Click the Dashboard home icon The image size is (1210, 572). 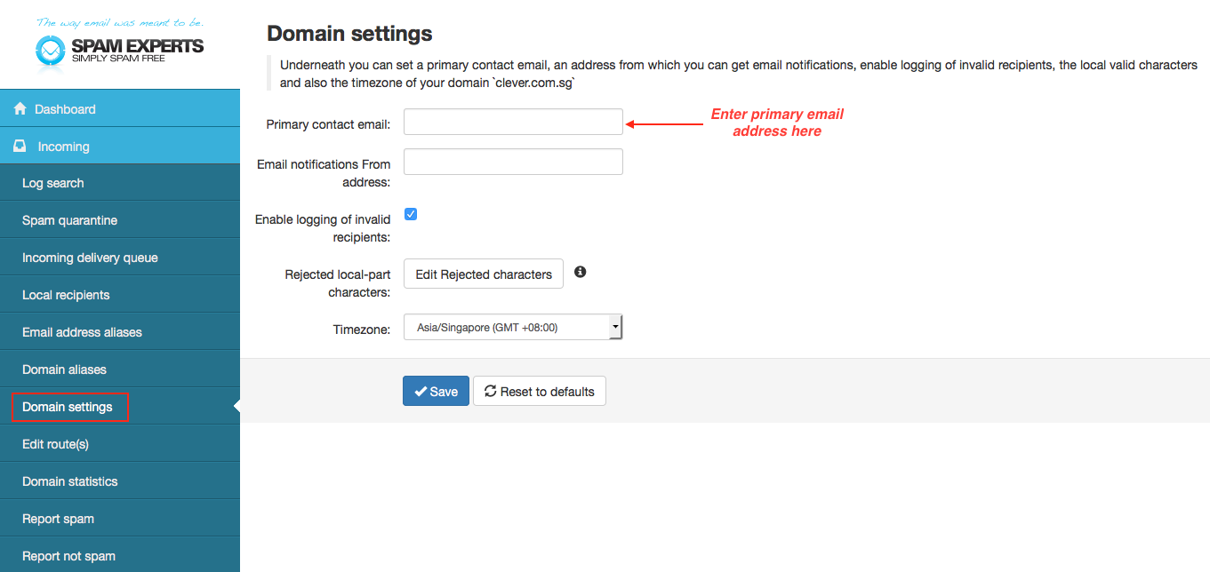20,108
